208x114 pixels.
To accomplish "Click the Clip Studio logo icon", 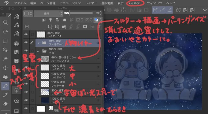I will click(6, 3).
